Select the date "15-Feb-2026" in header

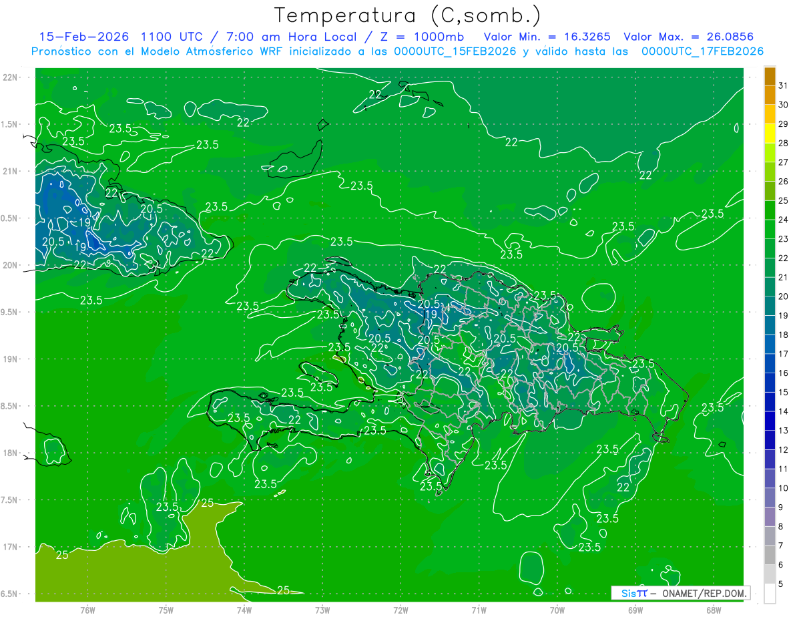(x=85, y=37)
